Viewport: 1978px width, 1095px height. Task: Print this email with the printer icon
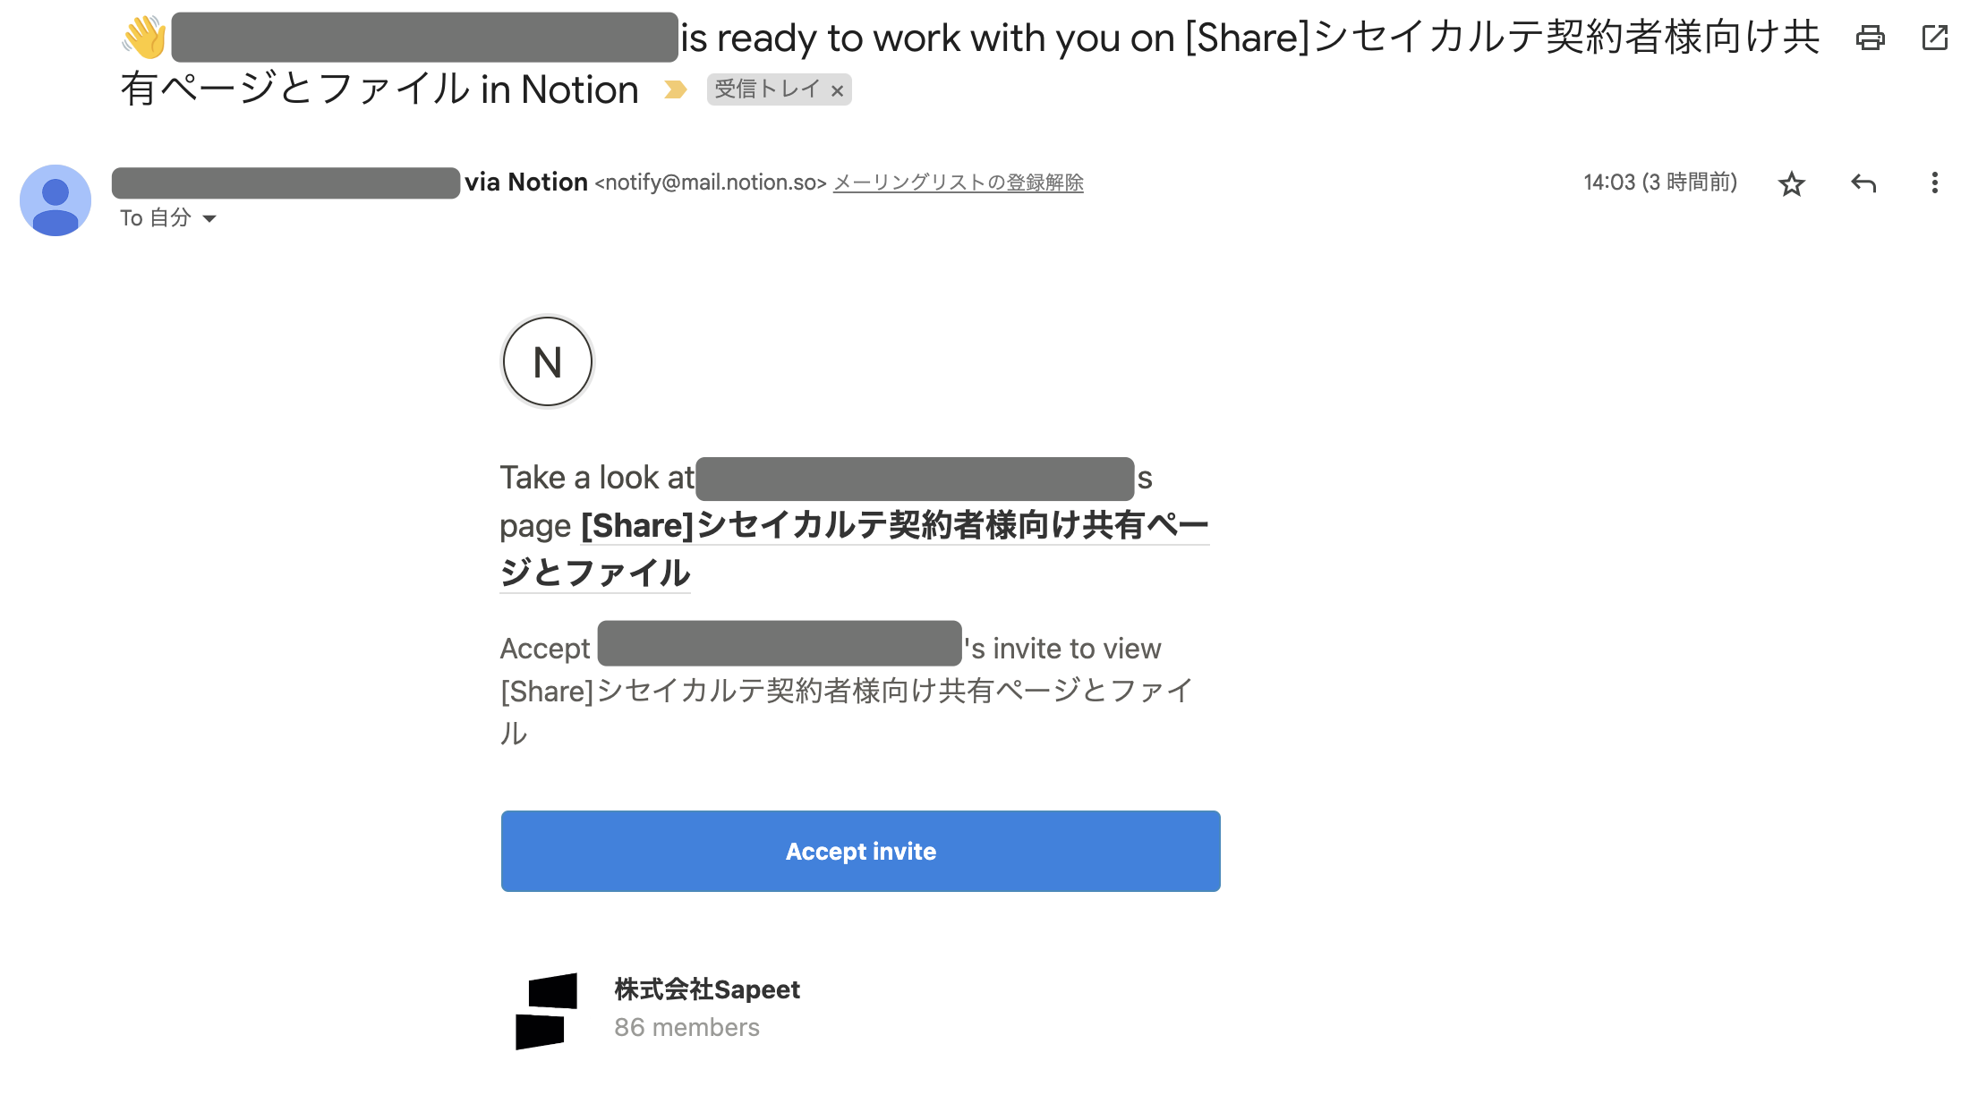point(1870,38)
